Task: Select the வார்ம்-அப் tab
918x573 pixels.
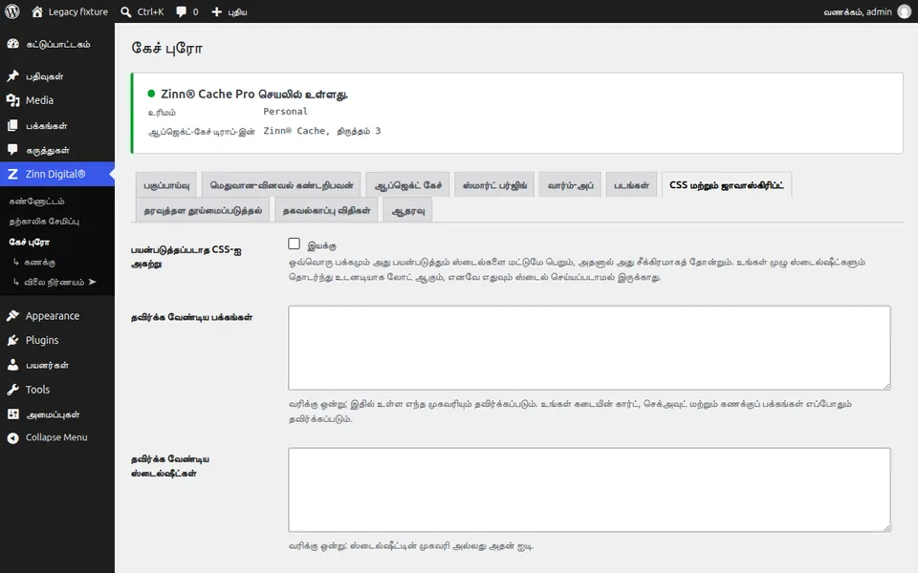Action: click(570, 185)
